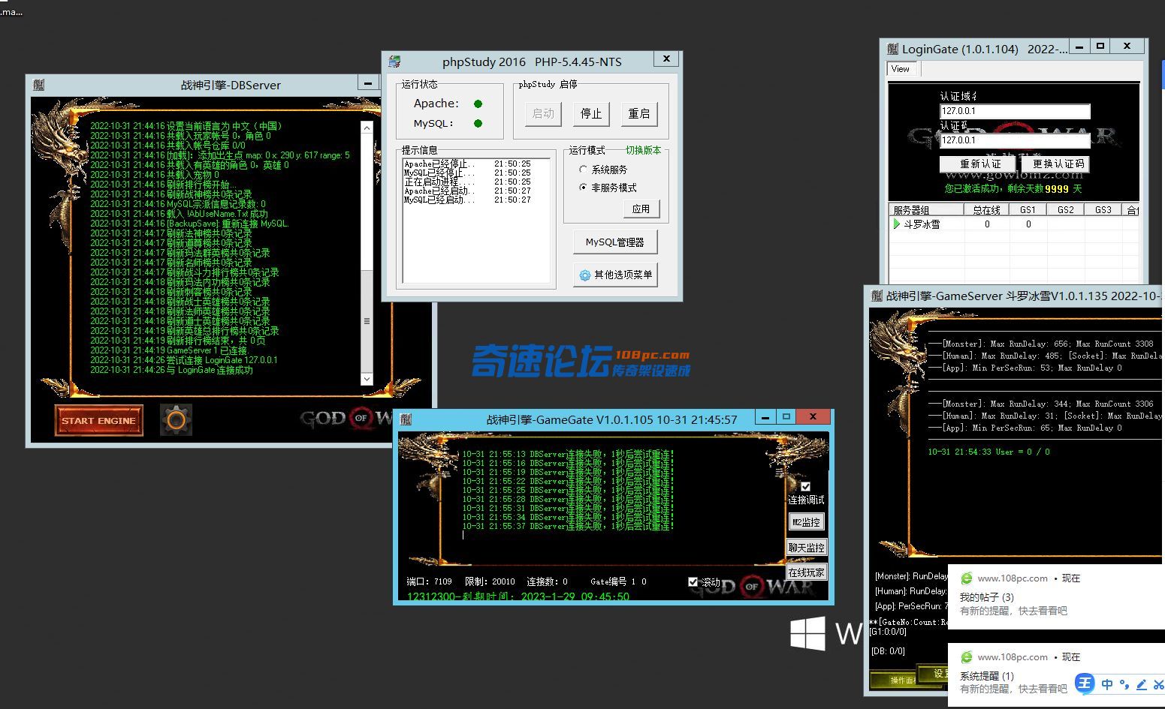Click the scissors icon in IME bar
Image resolution: width=1165 pixels, height=709 pixels.
click(1158, 684)
